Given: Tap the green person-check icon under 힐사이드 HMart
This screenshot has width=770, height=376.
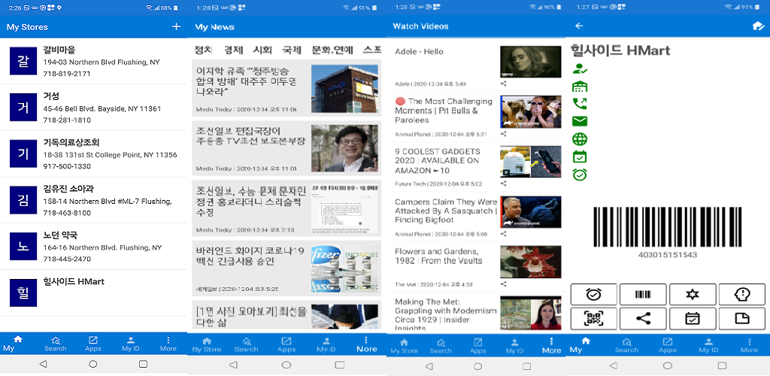Looking at the screenshot, I should click(x=580, y=69).
